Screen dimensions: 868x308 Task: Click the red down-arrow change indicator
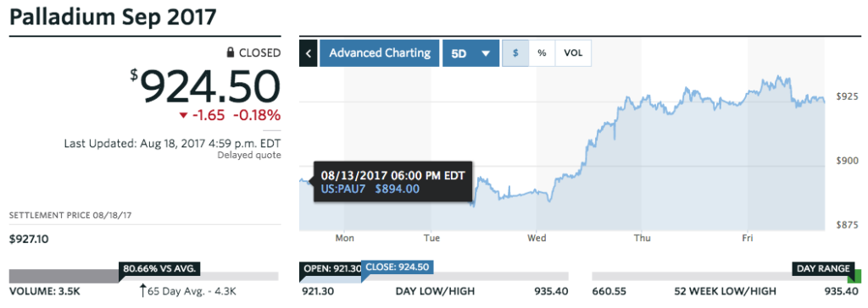183,116
